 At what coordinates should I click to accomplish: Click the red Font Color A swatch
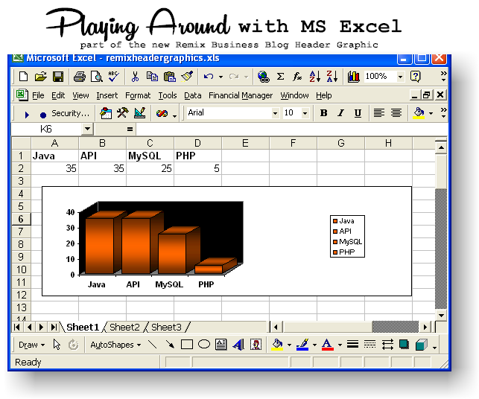(x=327, y=345)
